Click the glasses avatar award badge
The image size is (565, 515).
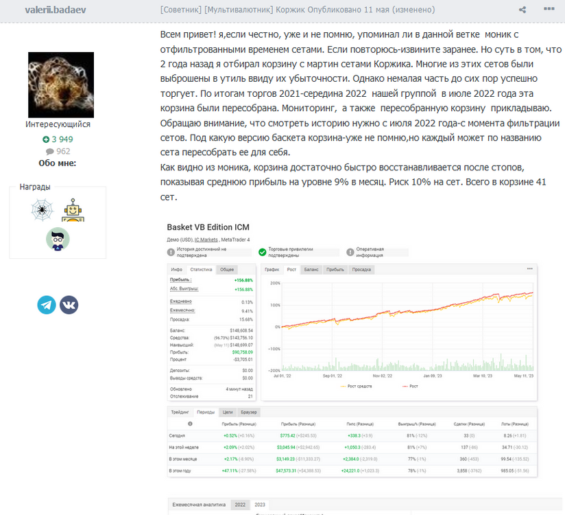(x=58, y=239)
